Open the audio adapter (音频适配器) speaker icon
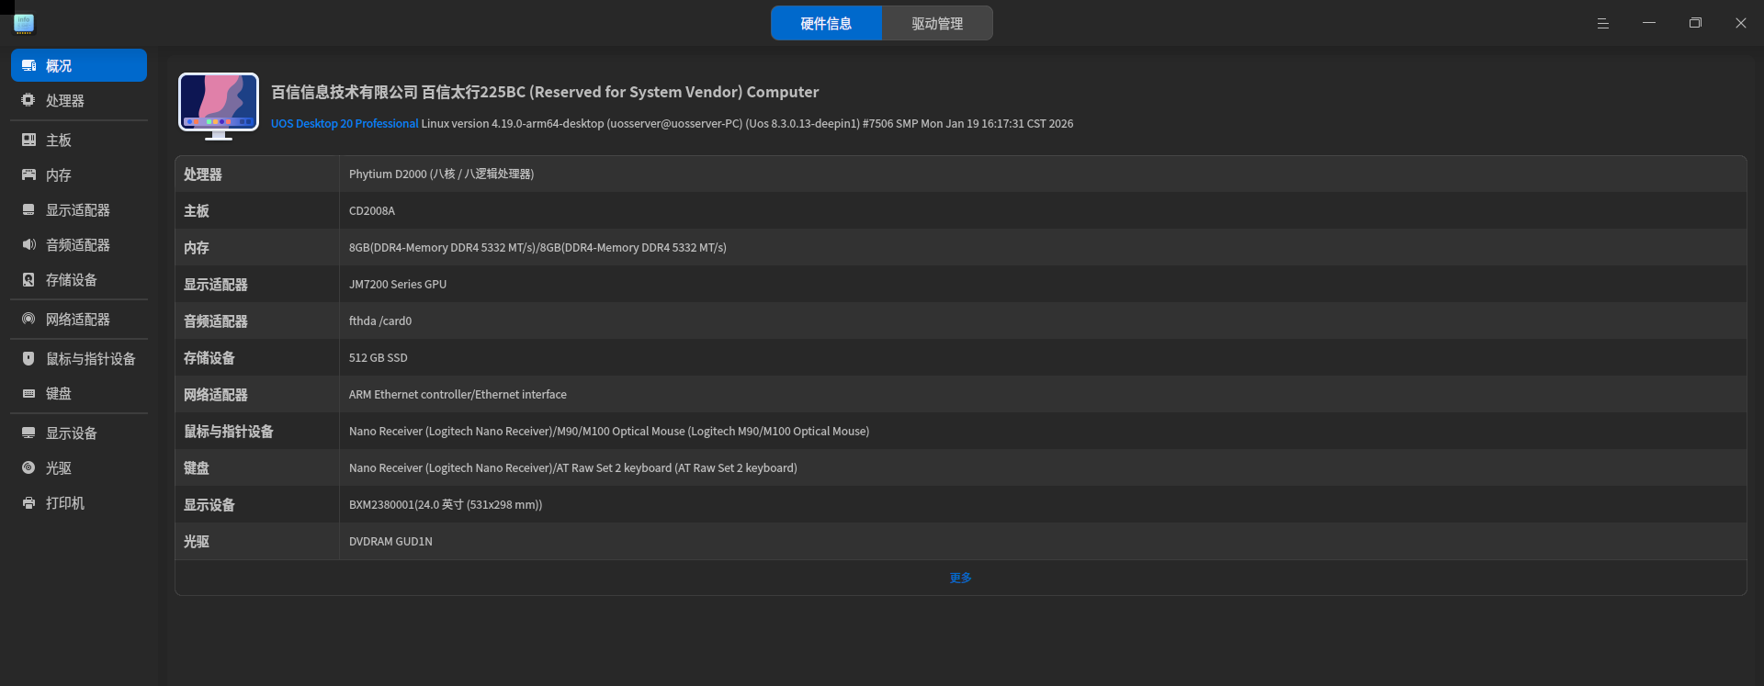1764x686 pixels. point(28,245)
